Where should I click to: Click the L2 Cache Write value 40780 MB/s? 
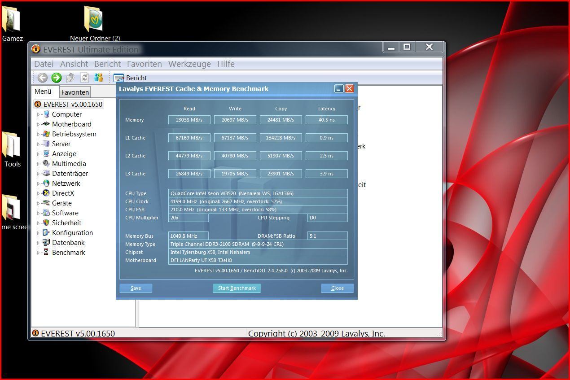click(235, 156)
